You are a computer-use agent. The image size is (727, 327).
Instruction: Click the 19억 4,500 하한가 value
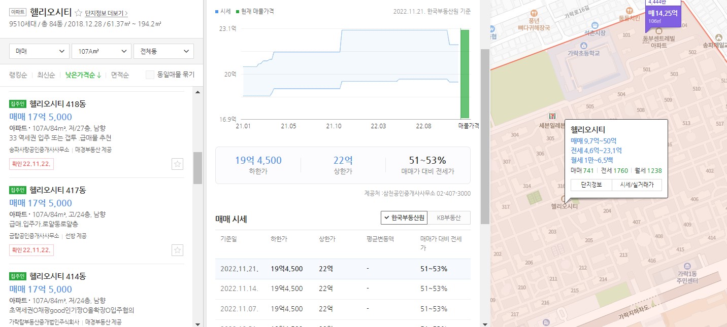(x=258, y=160)
